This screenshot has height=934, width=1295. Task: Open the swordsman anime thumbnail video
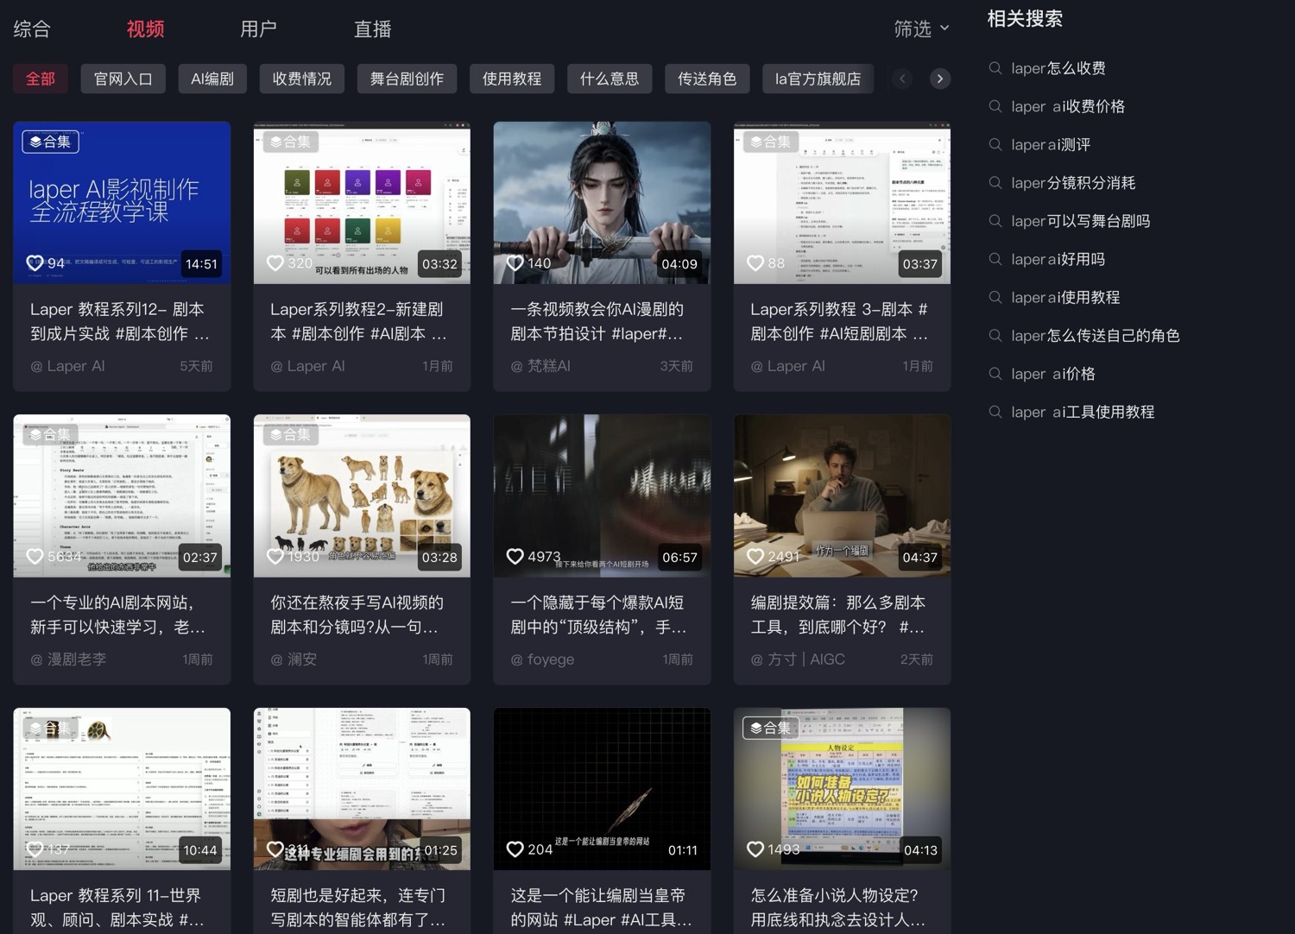pyautogui.click(x=602, y=203)
